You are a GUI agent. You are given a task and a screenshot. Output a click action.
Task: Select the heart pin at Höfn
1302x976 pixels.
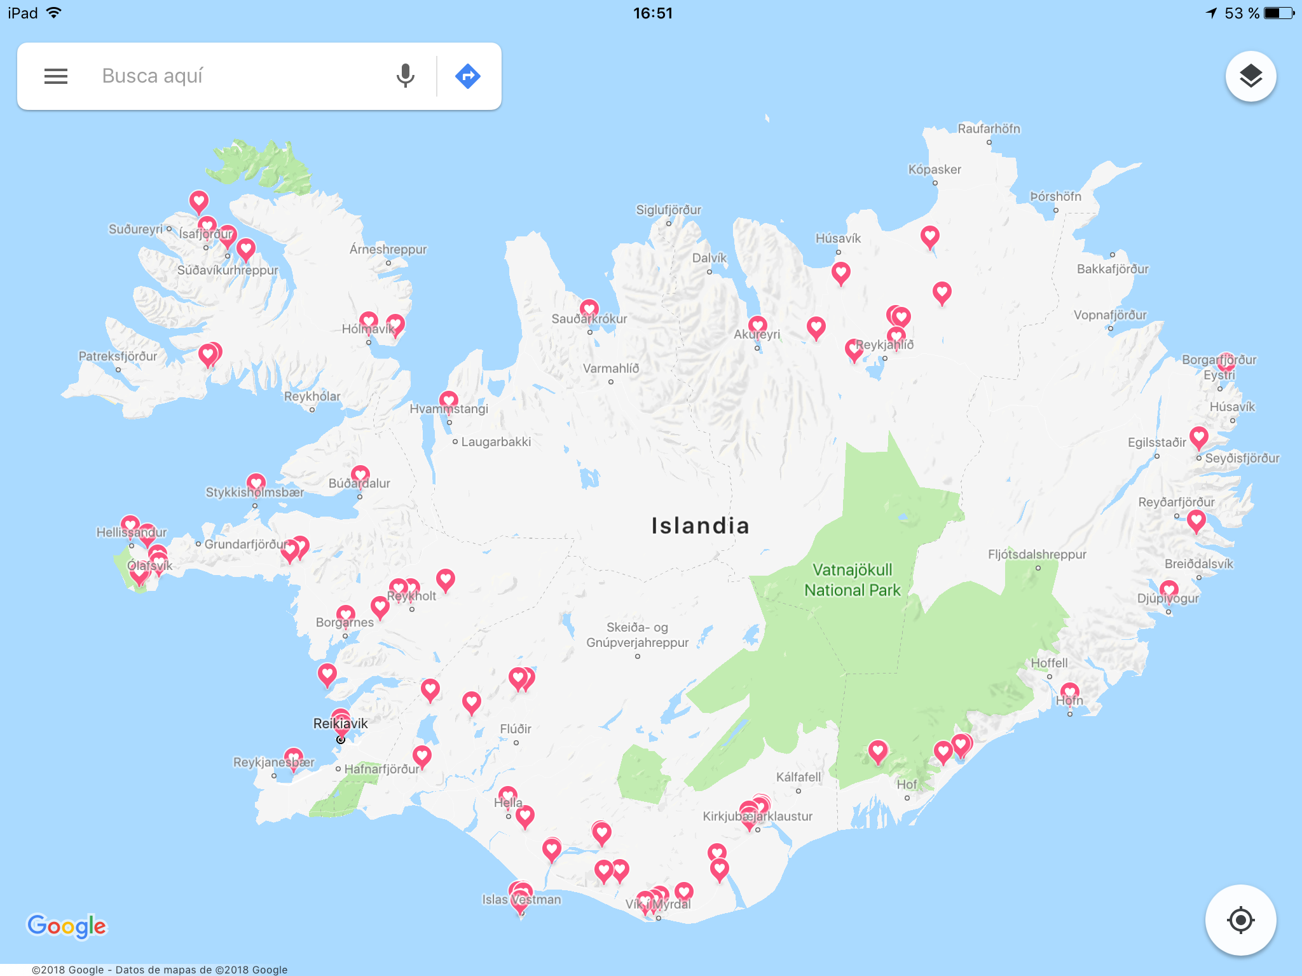click(x=1070, y=693)
